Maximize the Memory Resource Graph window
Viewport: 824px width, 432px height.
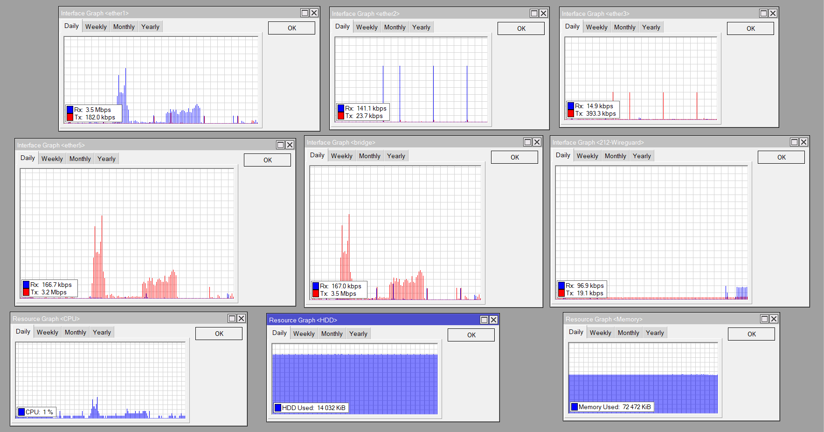pos(764,319)
